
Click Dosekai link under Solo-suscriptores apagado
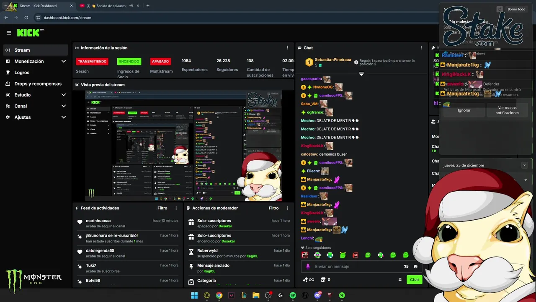(x=225, y=226)
